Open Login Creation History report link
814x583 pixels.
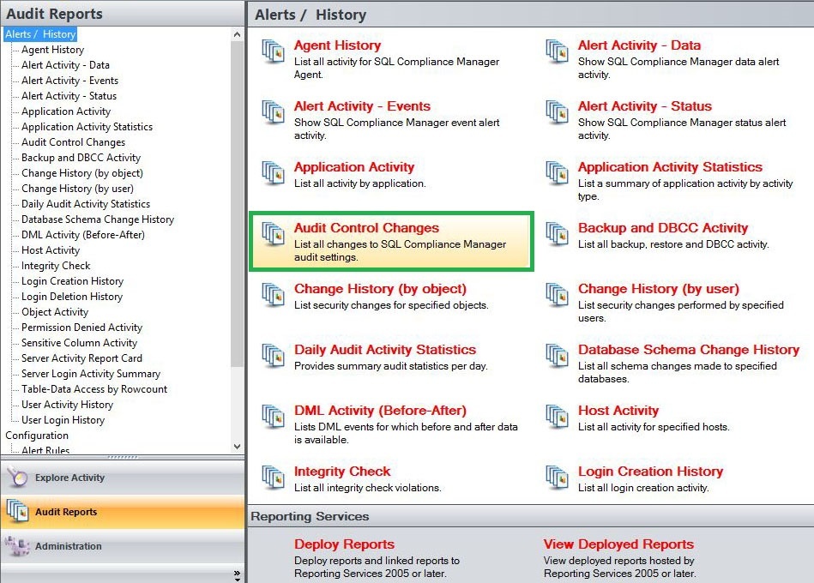tap(650, 472)
